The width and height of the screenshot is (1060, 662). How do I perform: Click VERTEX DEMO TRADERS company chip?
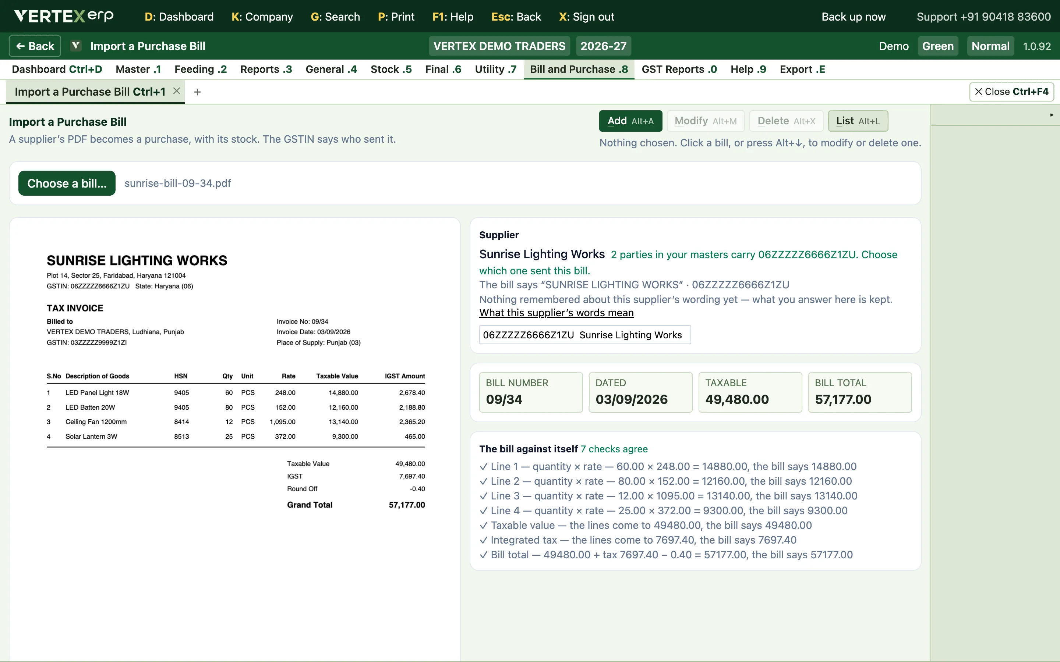coord(499,46)
